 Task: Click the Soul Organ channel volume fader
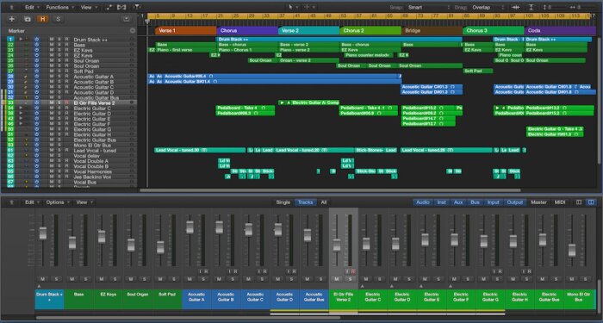pyautogui.click(x=131, y=245)
